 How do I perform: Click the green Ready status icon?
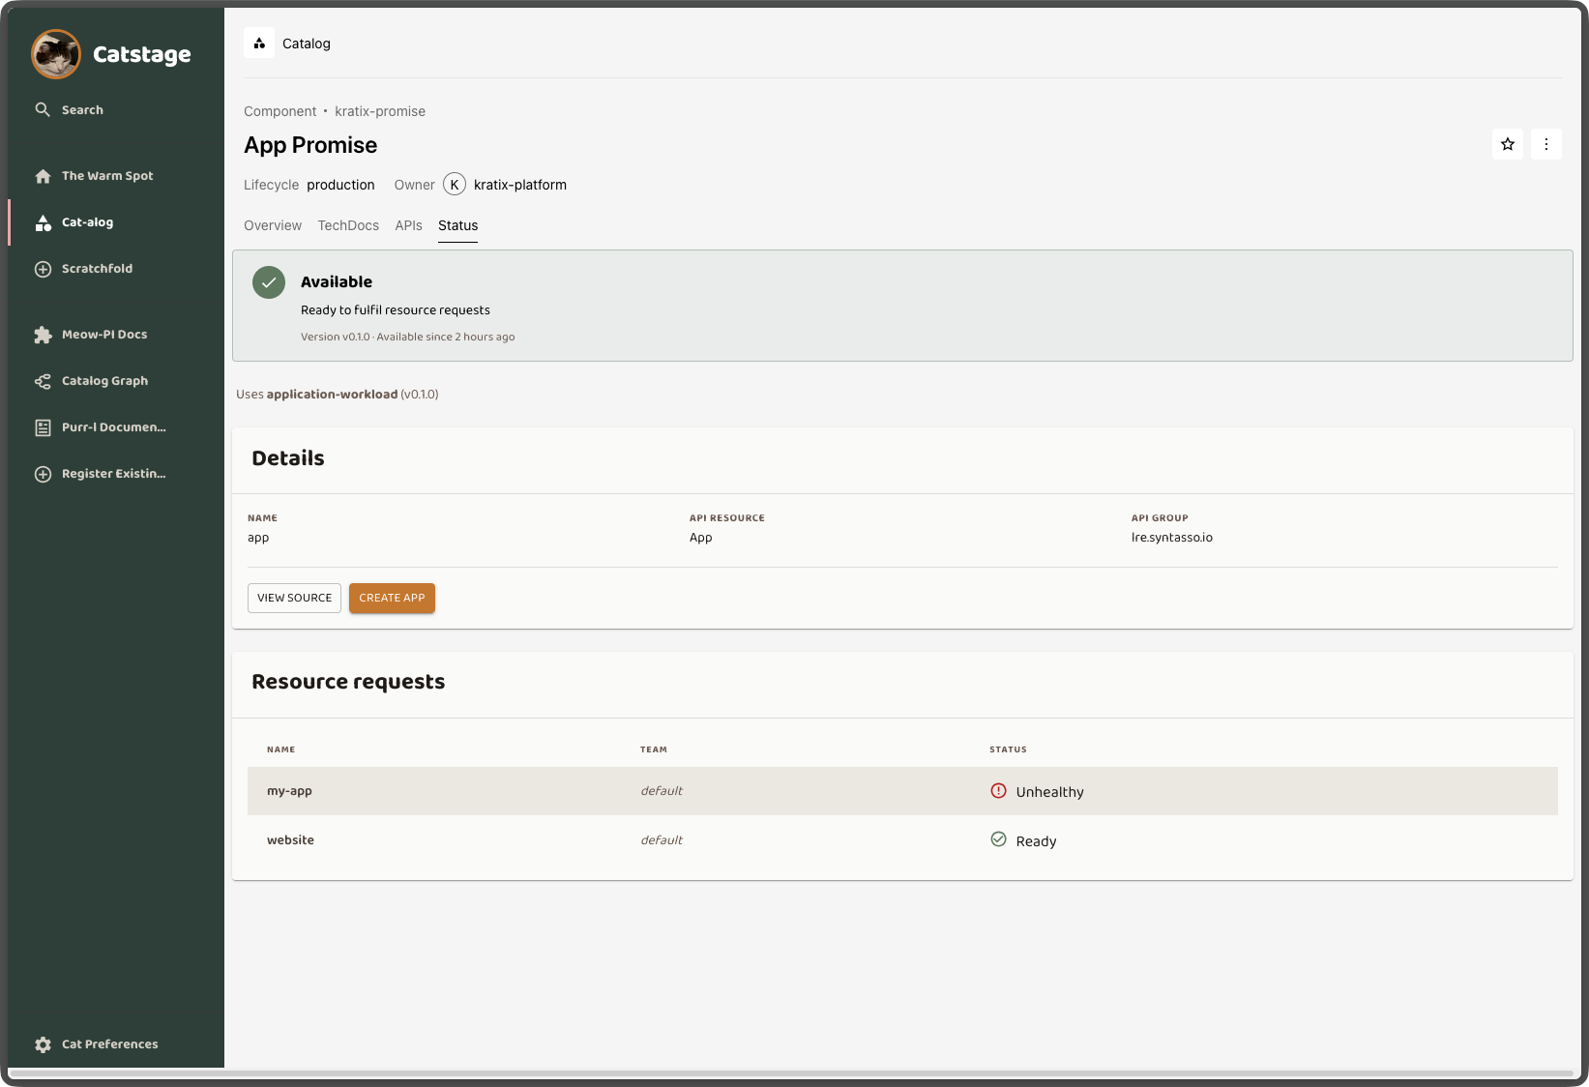point(999,839)
